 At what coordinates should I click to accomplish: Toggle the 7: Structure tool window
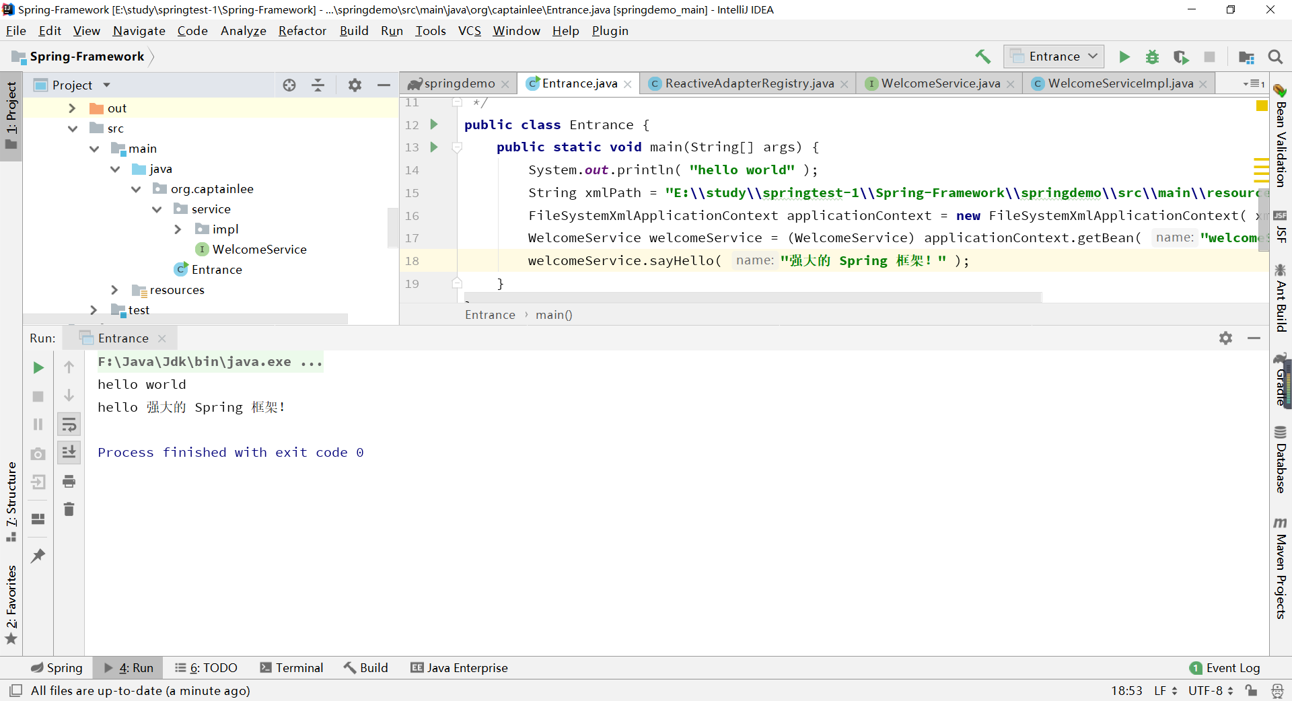[11, 502]
